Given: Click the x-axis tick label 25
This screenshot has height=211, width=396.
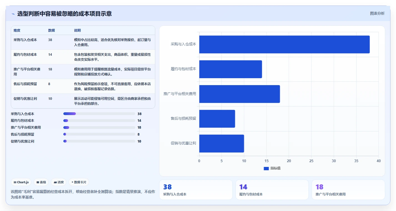Looking at the screenshot, I should click(x=311, y=161).
